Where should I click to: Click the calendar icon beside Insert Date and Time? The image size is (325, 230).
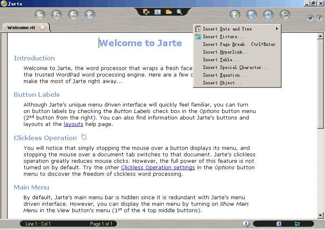click(198, 29)
